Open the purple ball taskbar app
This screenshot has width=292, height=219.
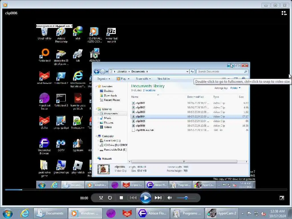[x=111, y=213]
